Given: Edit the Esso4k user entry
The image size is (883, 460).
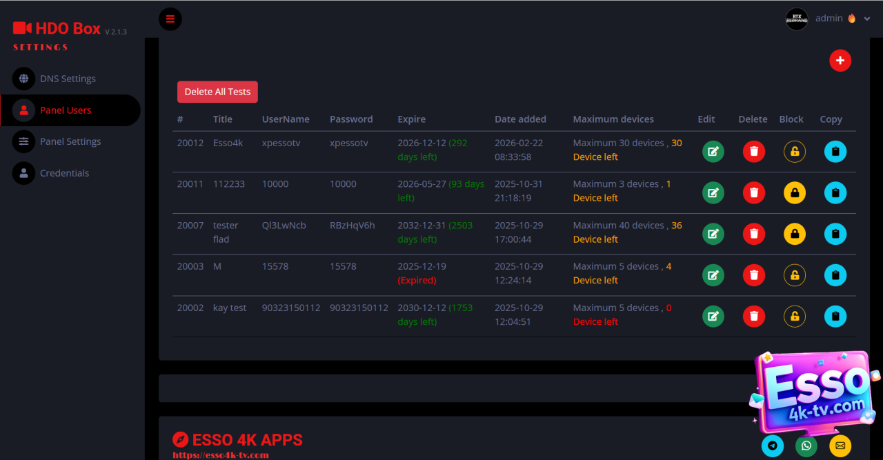Looking at the screenshot, I should [x=713, y=152].
